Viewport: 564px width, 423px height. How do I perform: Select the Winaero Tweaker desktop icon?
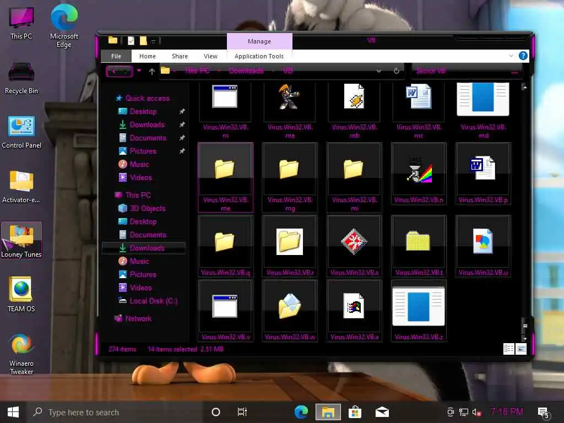(x=21, y=354)
